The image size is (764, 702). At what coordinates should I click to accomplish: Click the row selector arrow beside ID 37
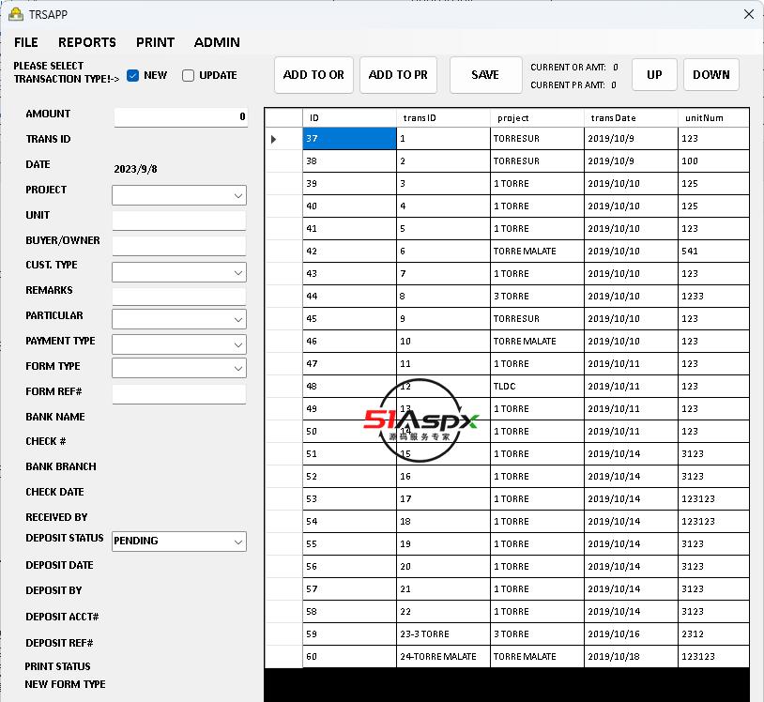274,139
